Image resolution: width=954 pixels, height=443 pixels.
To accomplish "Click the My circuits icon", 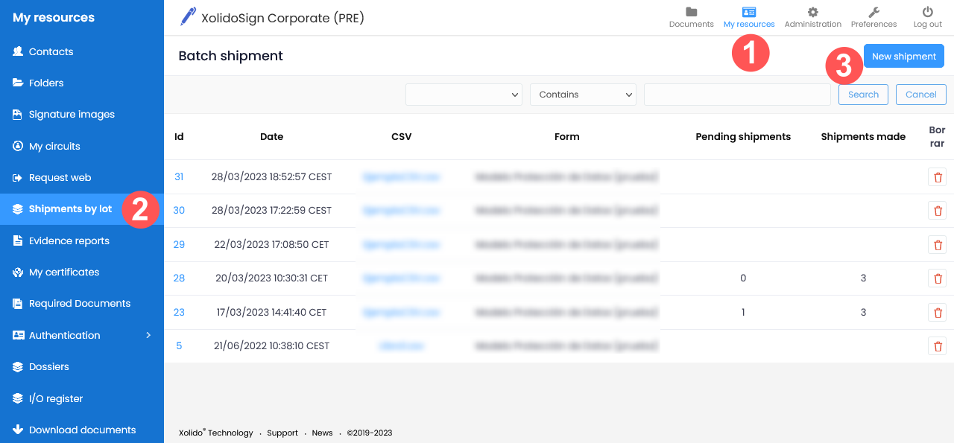I will pyautogui.click(x=18, y=146).
